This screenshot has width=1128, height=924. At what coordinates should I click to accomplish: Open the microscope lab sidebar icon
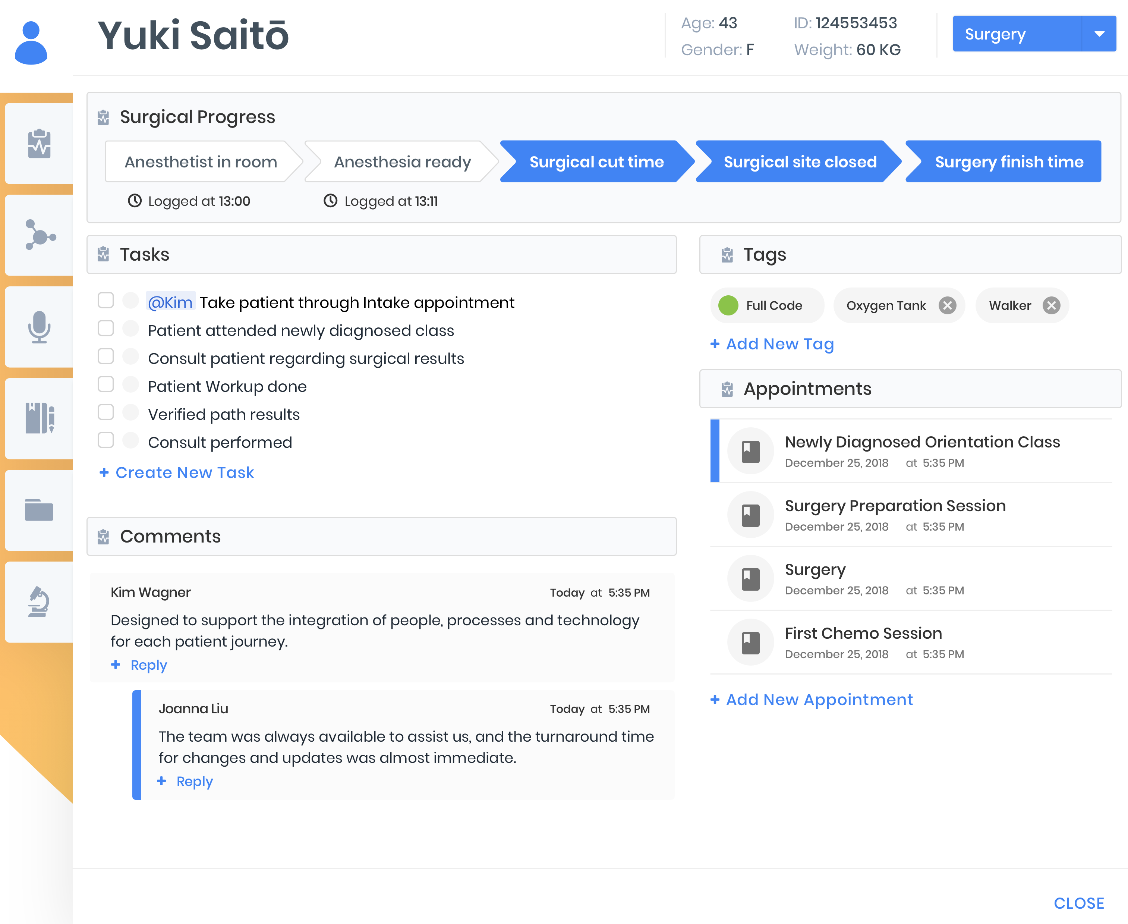pyautogui.click(x=39, y=601)
